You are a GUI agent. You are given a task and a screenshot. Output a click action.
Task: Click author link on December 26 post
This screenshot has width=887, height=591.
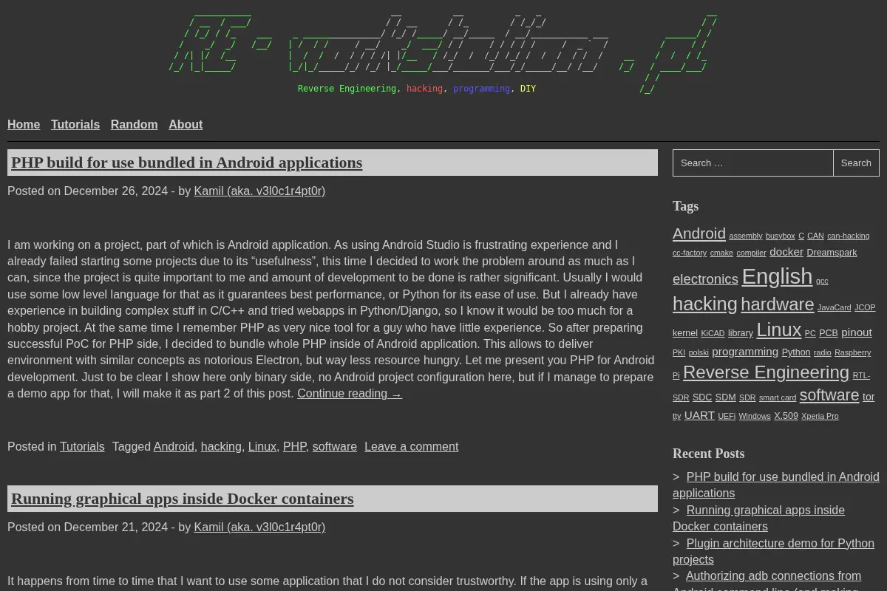pos(259,191)
